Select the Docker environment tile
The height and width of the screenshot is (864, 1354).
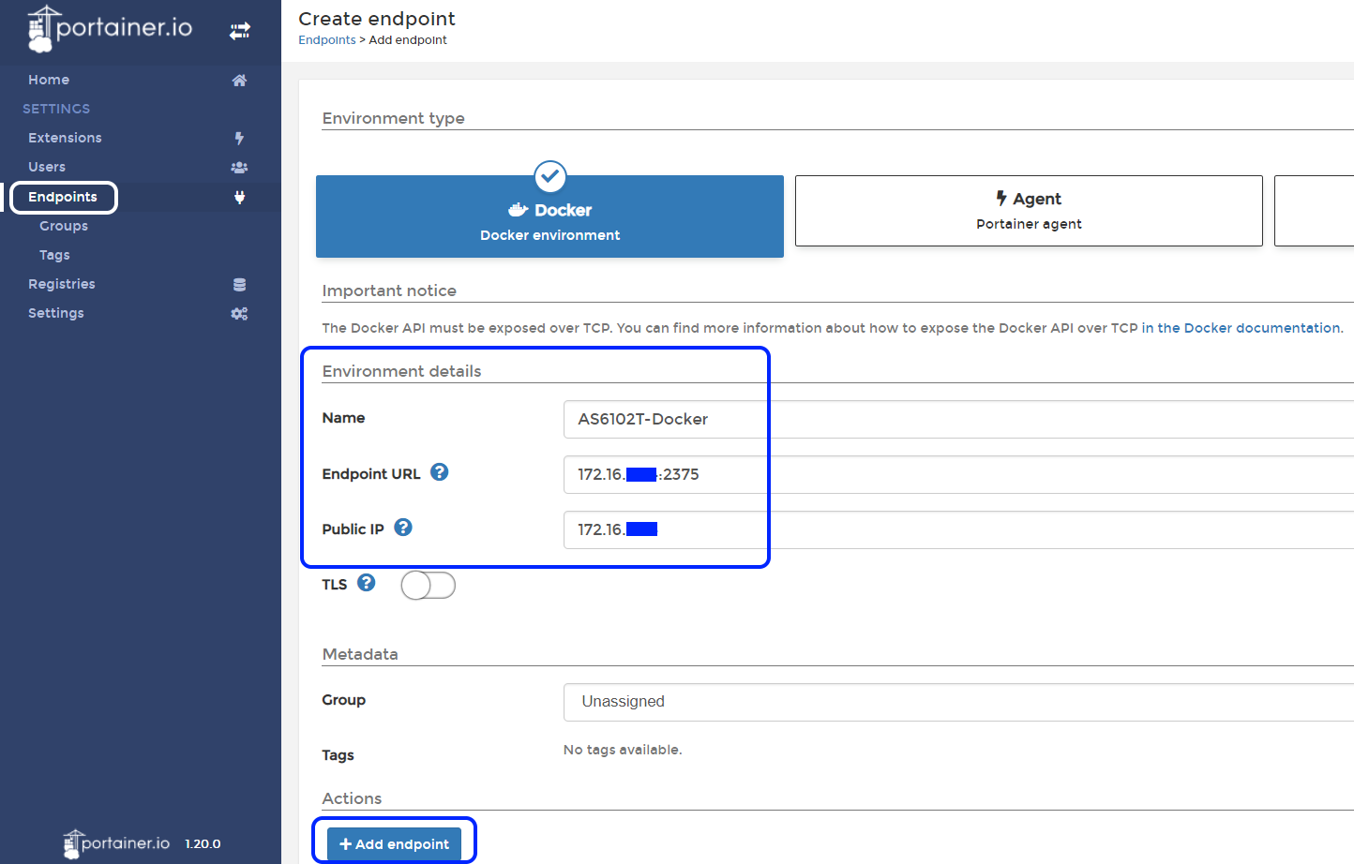[549, 216]
